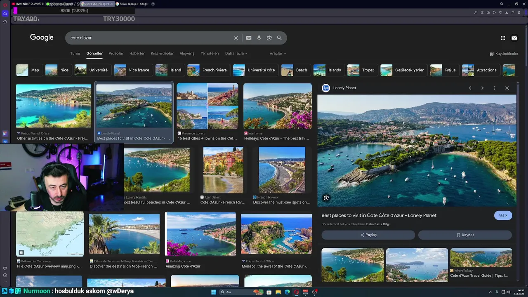Open the 'Kısa videolar' tab
The height and width of the screenshot is (297, 528).
click(x=162, y=53)
